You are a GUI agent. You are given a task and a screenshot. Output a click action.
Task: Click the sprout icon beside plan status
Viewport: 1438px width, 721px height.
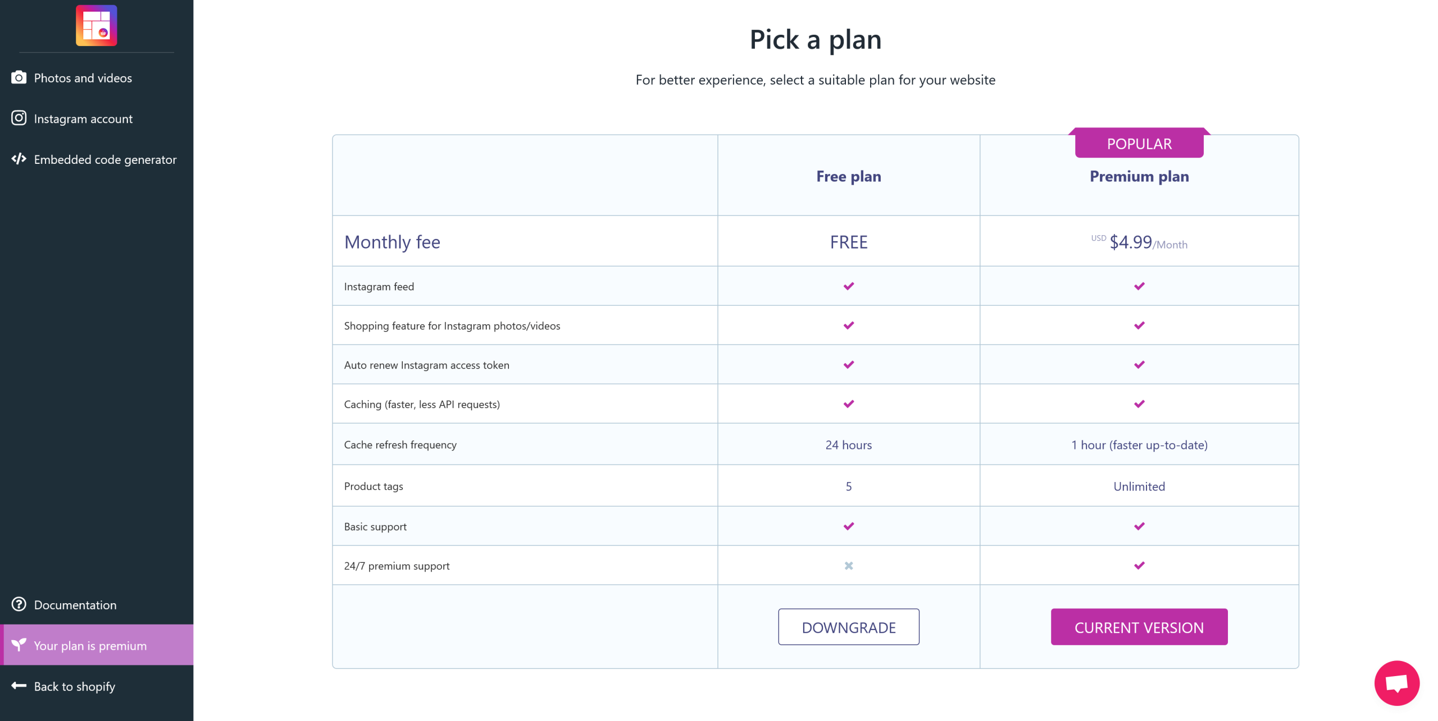point(19,645)
